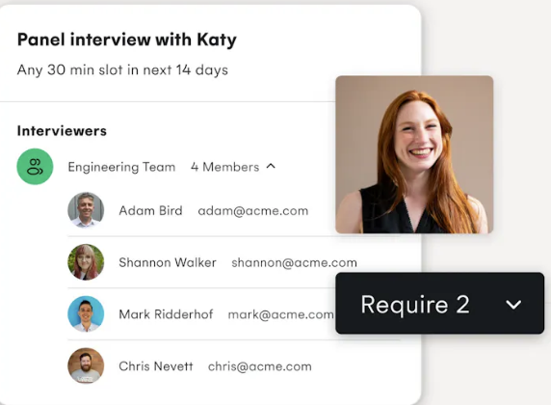Click the name Chris Nevett
Viewport: 551px width, 405px height.
[156, 366]
